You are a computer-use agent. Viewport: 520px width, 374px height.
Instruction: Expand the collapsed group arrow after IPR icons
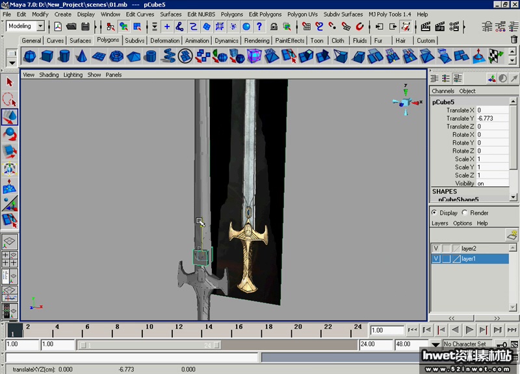[x=464, y=27]
